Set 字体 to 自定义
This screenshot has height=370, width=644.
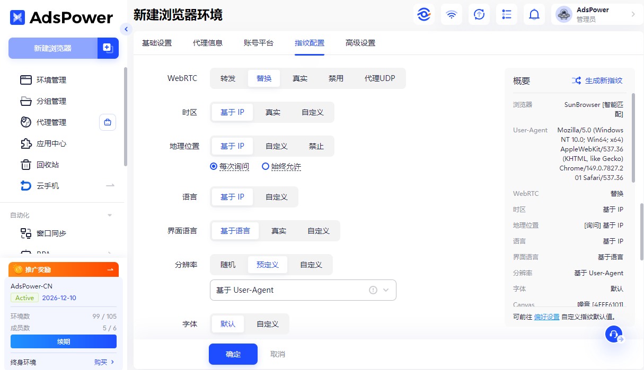click(268, 324)
